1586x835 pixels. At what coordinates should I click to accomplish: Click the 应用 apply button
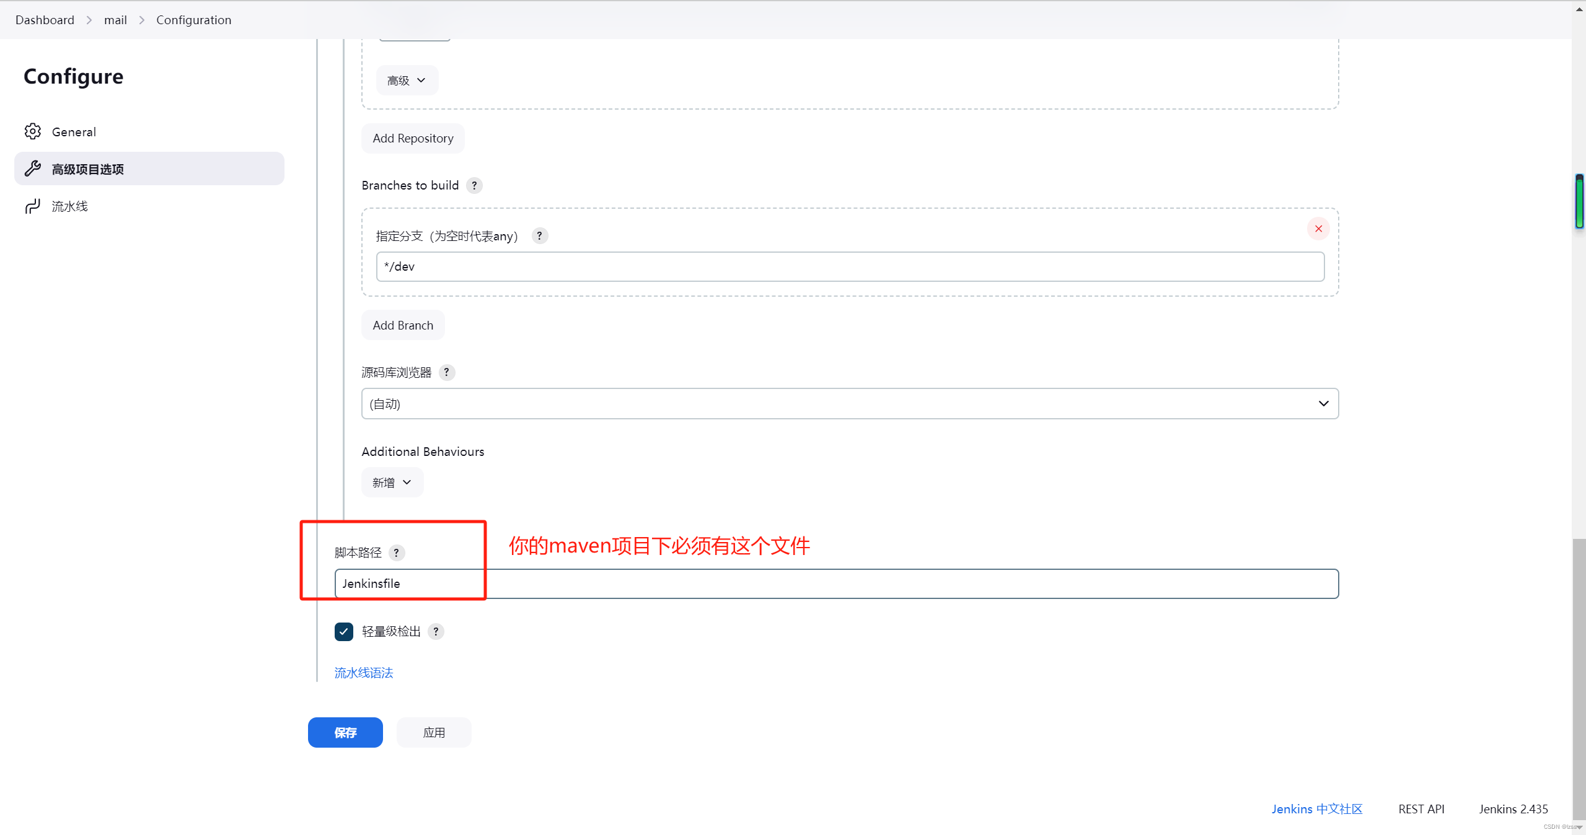[x=434, y=732]
